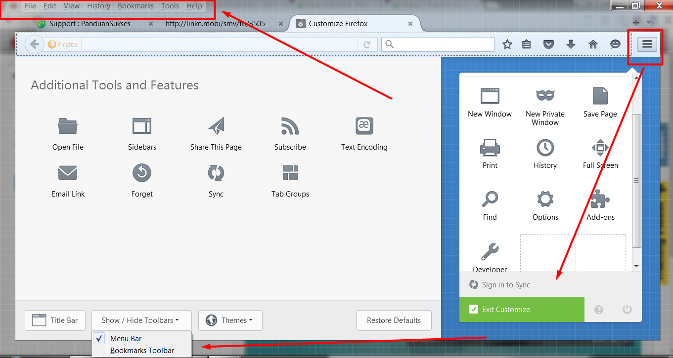Close the linkn.mobi tab
The image size is (673, 358).
(281, 24)
